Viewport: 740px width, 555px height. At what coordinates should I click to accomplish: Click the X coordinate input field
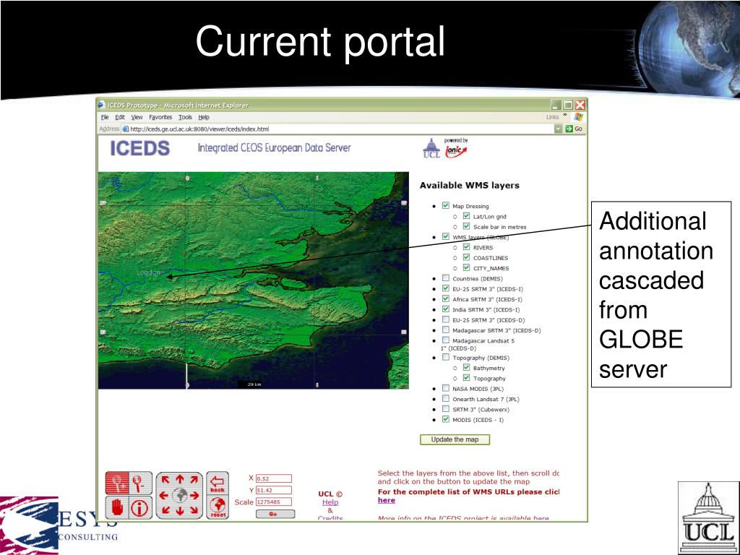coord(274,478)
